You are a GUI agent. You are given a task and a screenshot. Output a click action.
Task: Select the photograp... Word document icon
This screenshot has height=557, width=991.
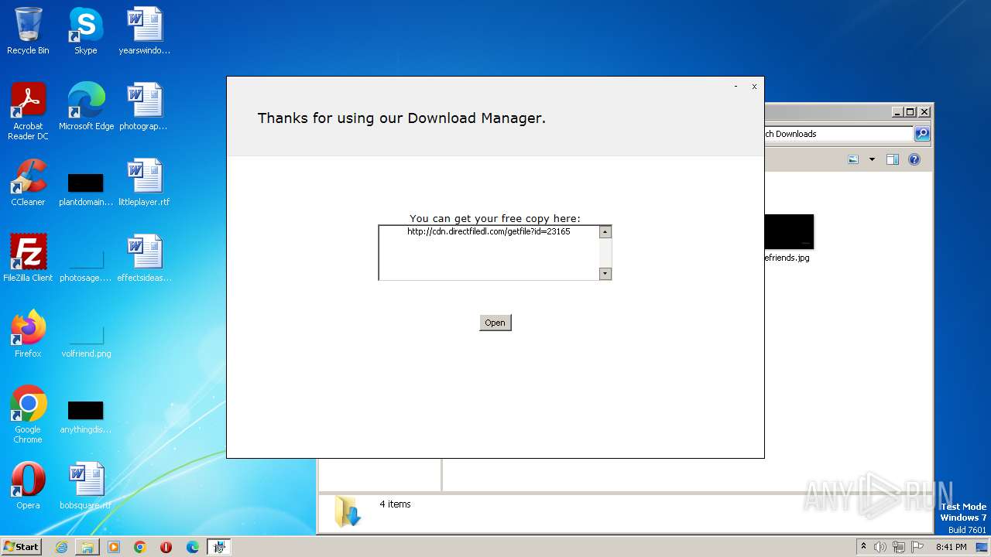[144, 107]
